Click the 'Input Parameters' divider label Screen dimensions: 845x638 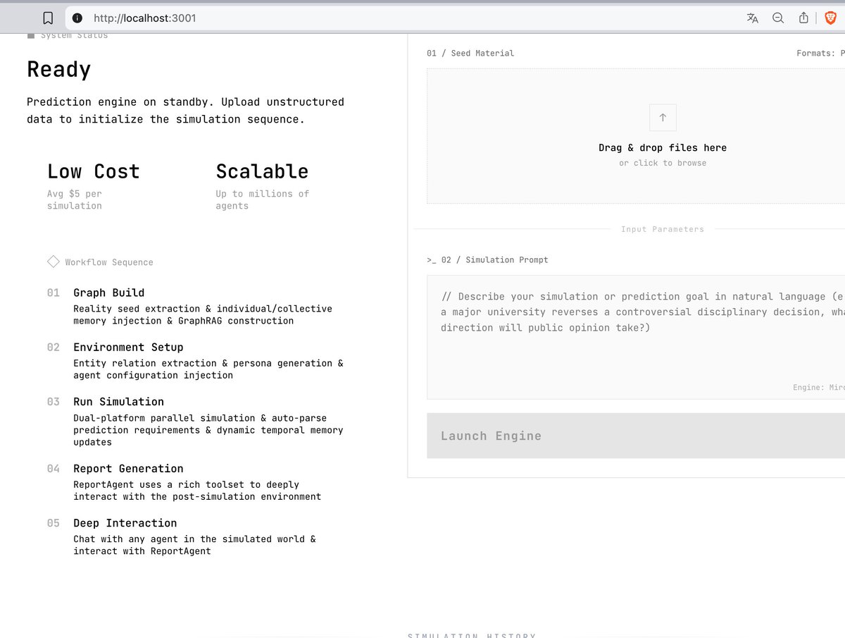pos(663,229)
